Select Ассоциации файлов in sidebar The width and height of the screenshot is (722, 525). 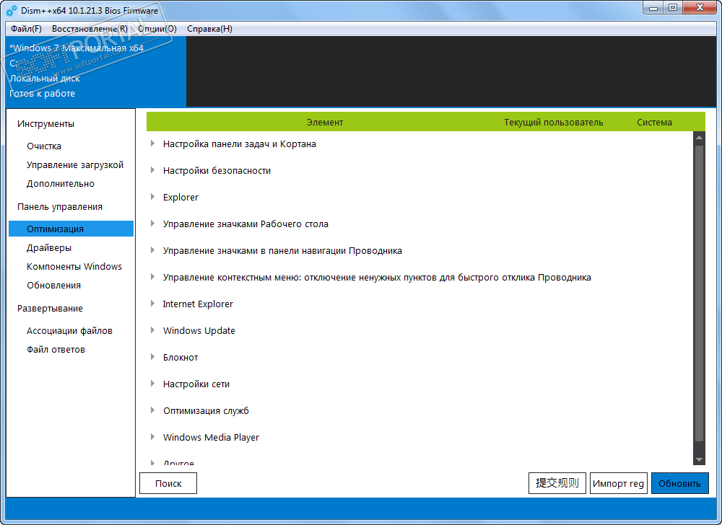[x=69, y=331]
